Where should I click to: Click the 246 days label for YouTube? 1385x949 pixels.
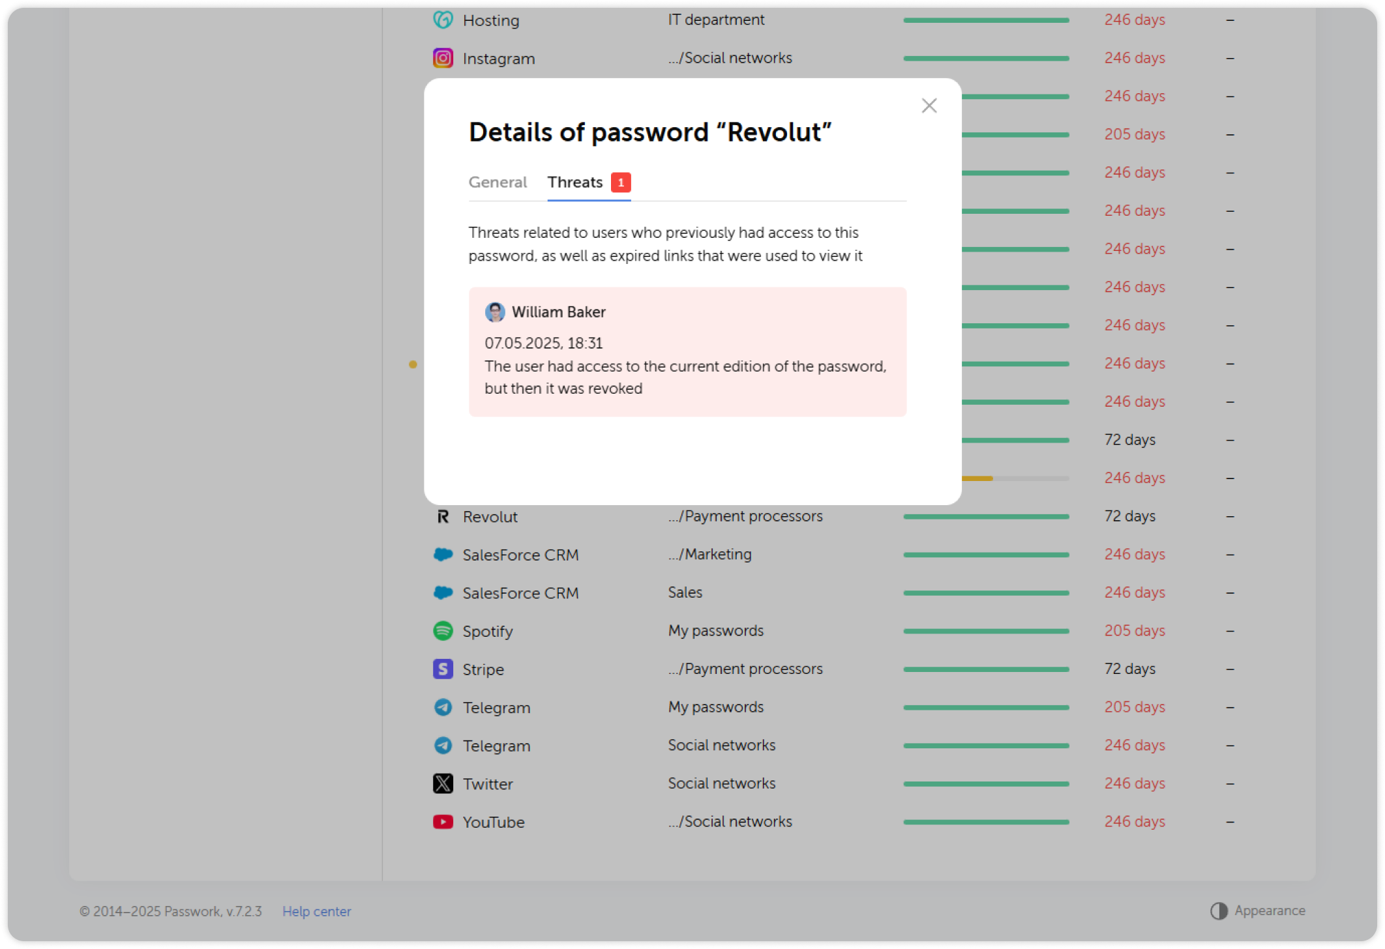[1135, 822]
